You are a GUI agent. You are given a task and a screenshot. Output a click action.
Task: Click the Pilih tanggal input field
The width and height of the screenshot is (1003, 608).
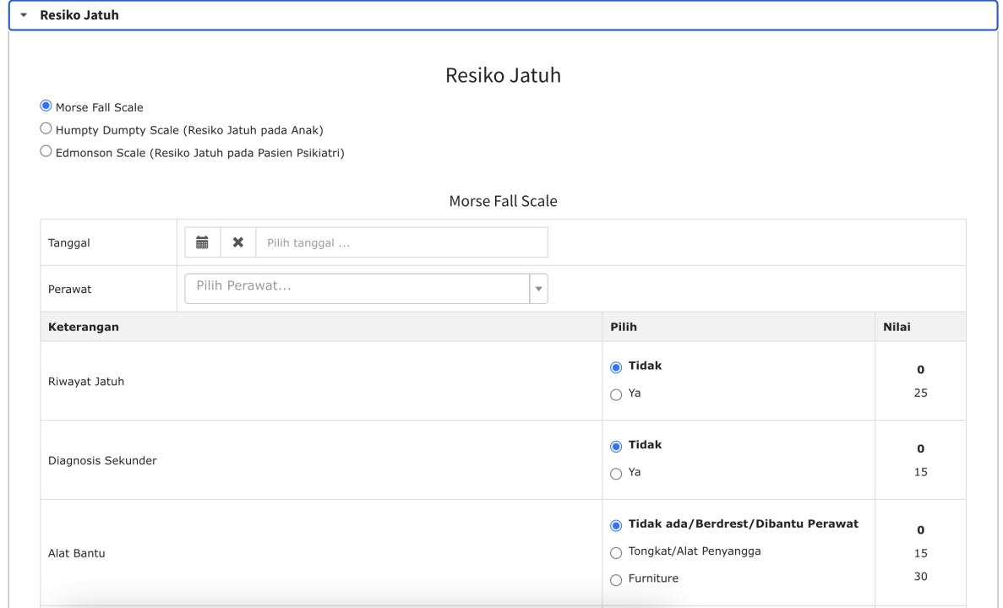pyautogui.click(x=401, y=242)
